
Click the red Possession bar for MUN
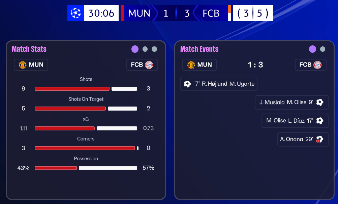pyautogui.click(x=56, y=168)
